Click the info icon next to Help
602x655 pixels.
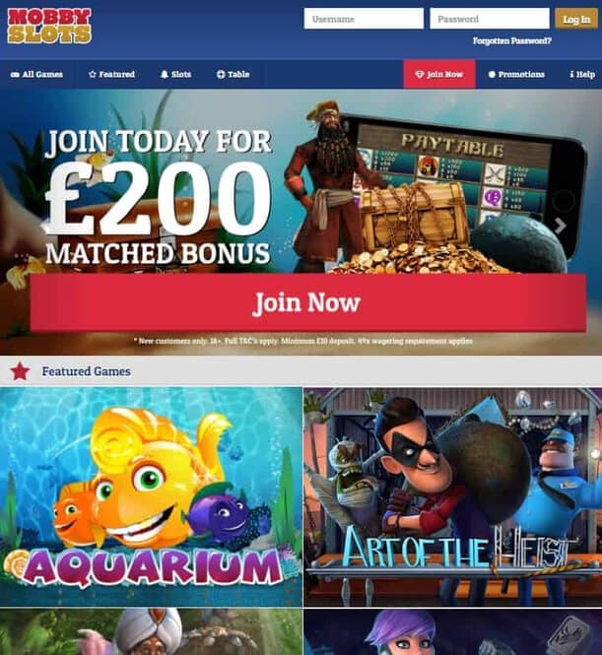(x=571, y=74)
